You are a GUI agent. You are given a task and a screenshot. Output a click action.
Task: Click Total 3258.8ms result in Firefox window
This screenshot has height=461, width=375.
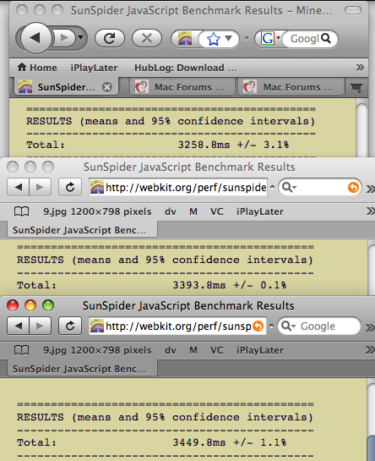pos(158,145)
